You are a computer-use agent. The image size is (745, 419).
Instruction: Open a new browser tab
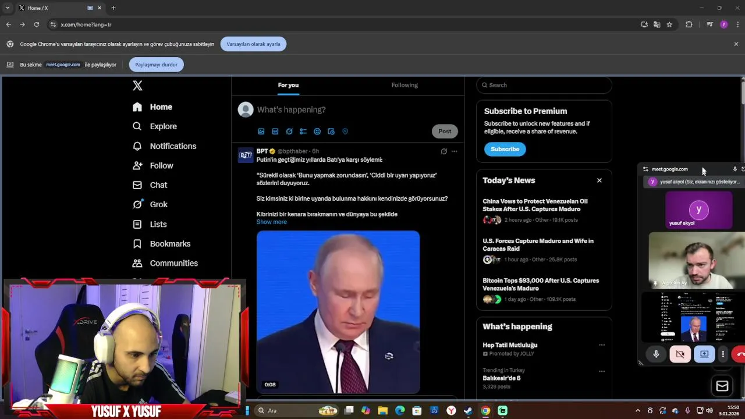[x=113, y=8]
